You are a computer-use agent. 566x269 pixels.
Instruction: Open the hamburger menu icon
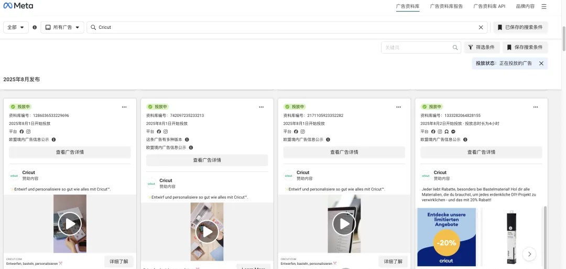tap(544, 6)
